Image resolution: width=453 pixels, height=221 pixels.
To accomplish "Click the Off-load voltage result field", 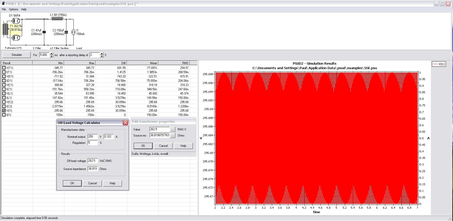I will 93,161.
